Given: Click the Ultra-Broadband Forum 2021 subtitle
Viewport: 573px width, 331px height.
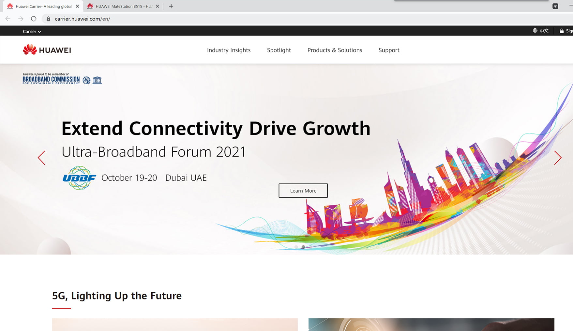Looking at the screenshot, I should [x=154, y=152].
